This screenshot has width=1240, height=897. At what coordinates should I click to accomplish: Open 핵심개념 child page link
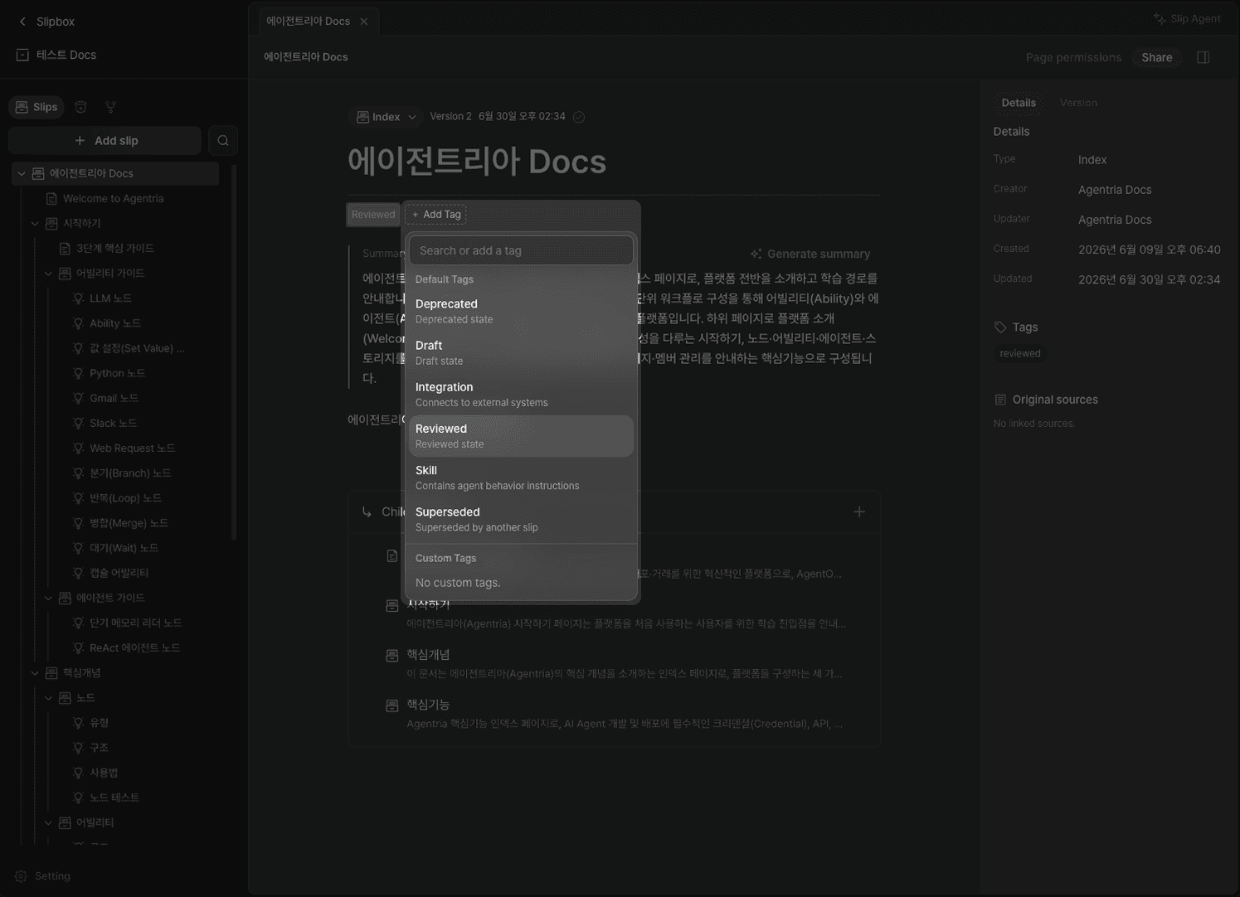(428, 655)
